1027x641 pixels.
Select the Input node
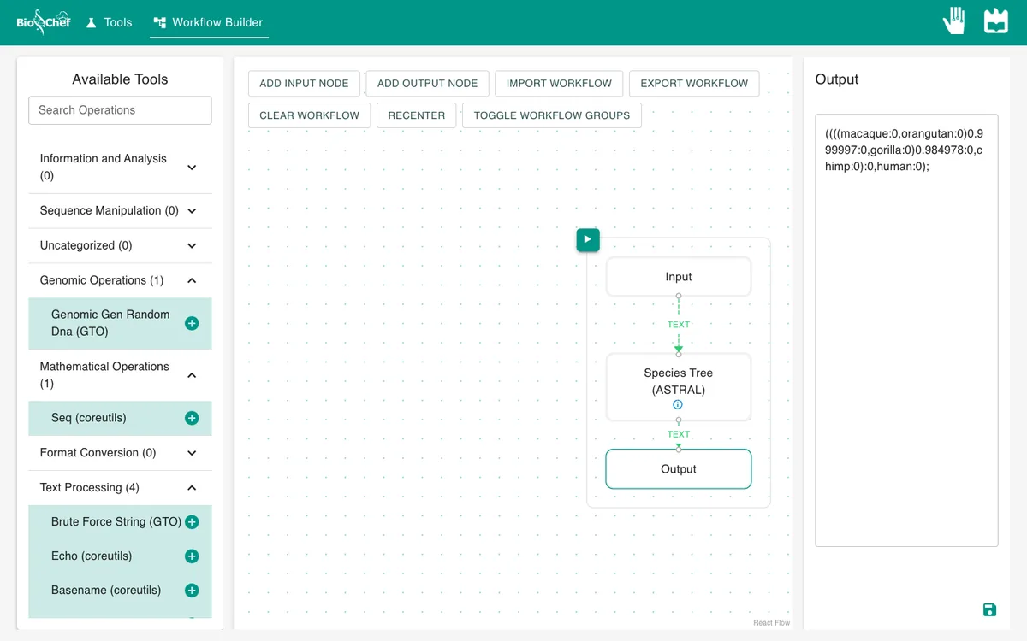point(679,277)
